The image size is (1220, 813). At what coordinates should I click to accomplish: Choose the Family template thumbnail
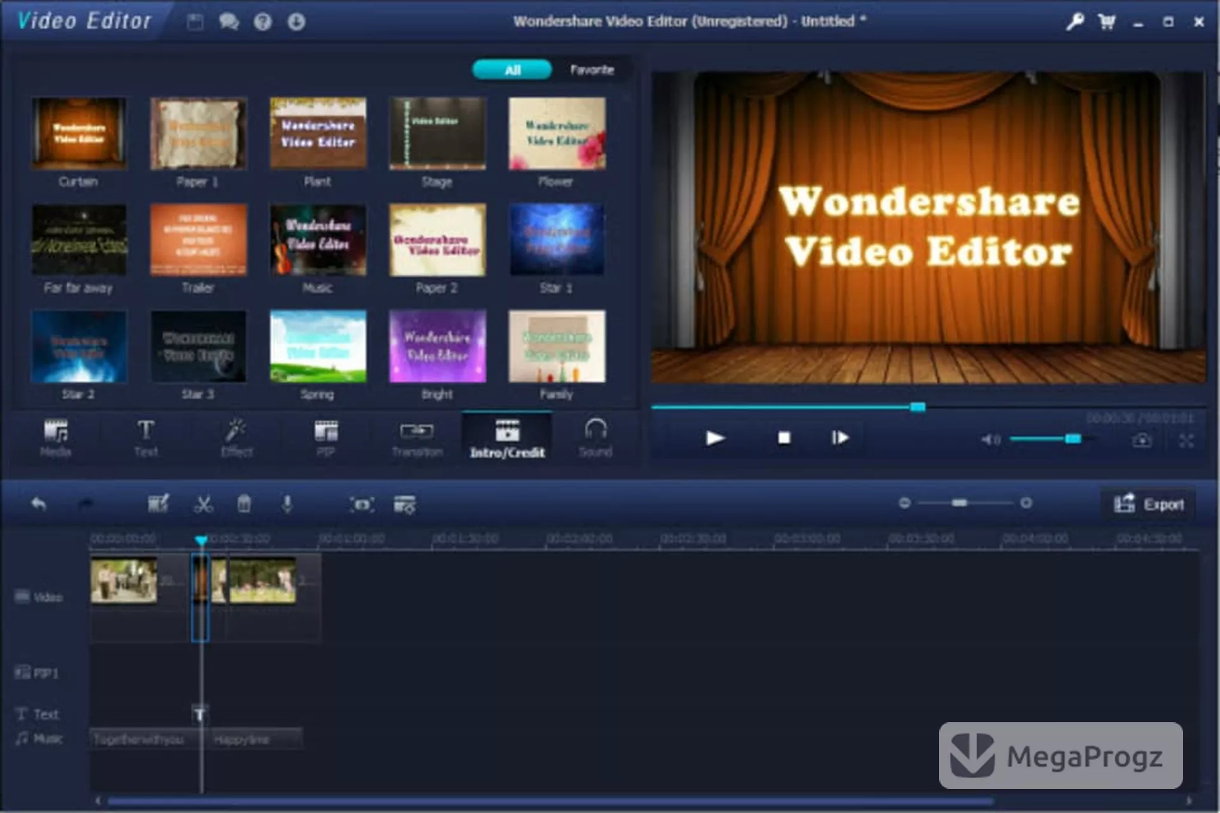click(557, 346)
